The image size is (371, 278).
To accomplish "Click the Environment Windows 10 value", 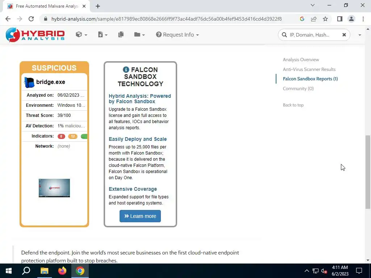I will pos(71,105).
